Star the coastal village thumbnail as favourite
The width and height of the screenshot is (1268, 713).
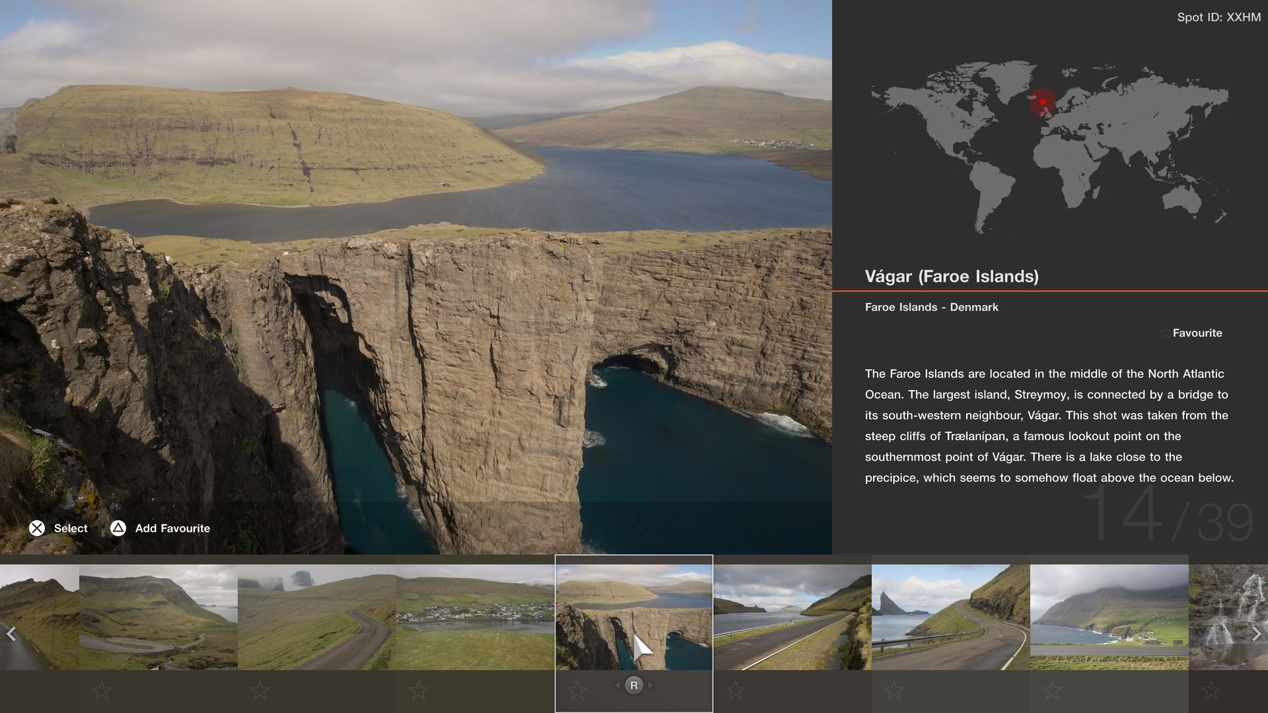click(x=418, y=691)
